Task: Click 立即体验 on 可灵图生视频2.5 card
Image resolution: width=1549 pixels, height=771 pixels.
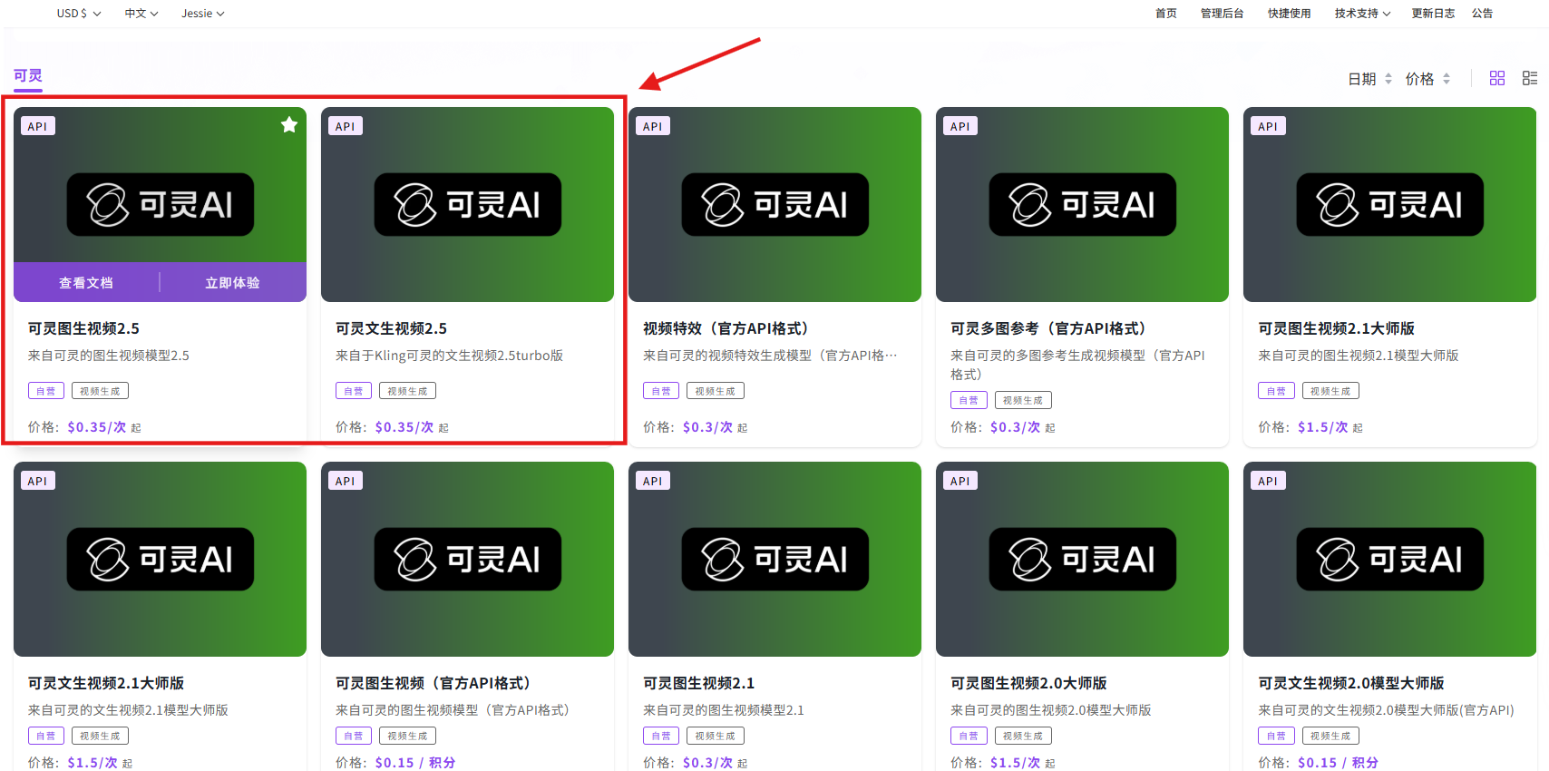Action: [232, 283]
